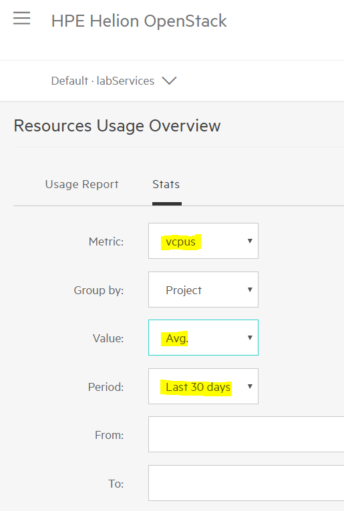
Task: Click the Metric dropdown arrow
Action: pos(250,241)
